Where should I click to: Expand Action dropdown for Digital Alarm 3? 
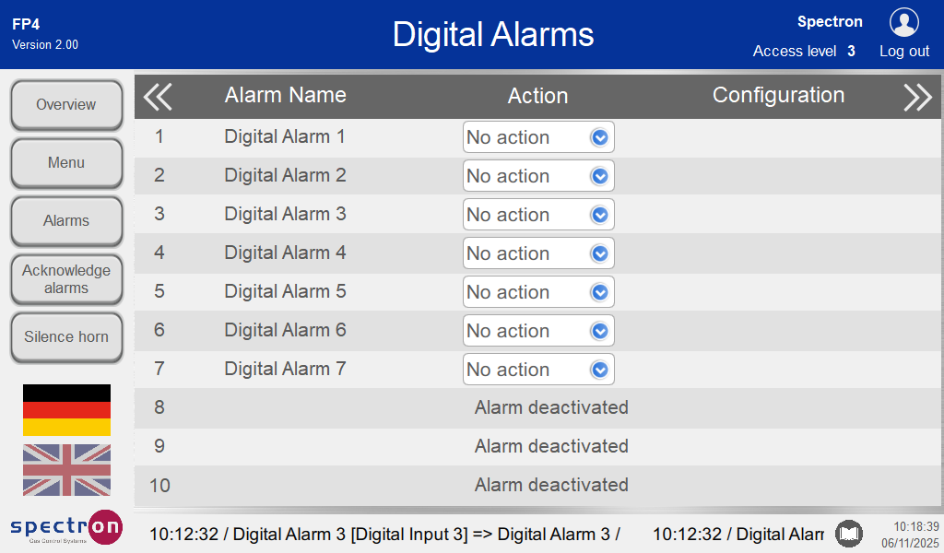point(538,215)
